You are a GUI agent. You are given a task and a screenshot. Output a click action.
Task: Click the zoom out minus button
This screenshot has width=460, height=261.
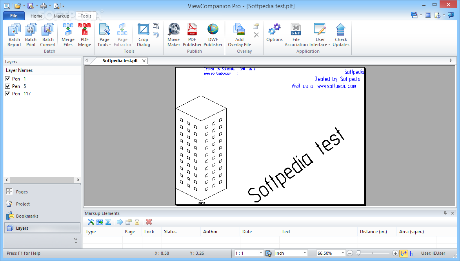[350, 253]
